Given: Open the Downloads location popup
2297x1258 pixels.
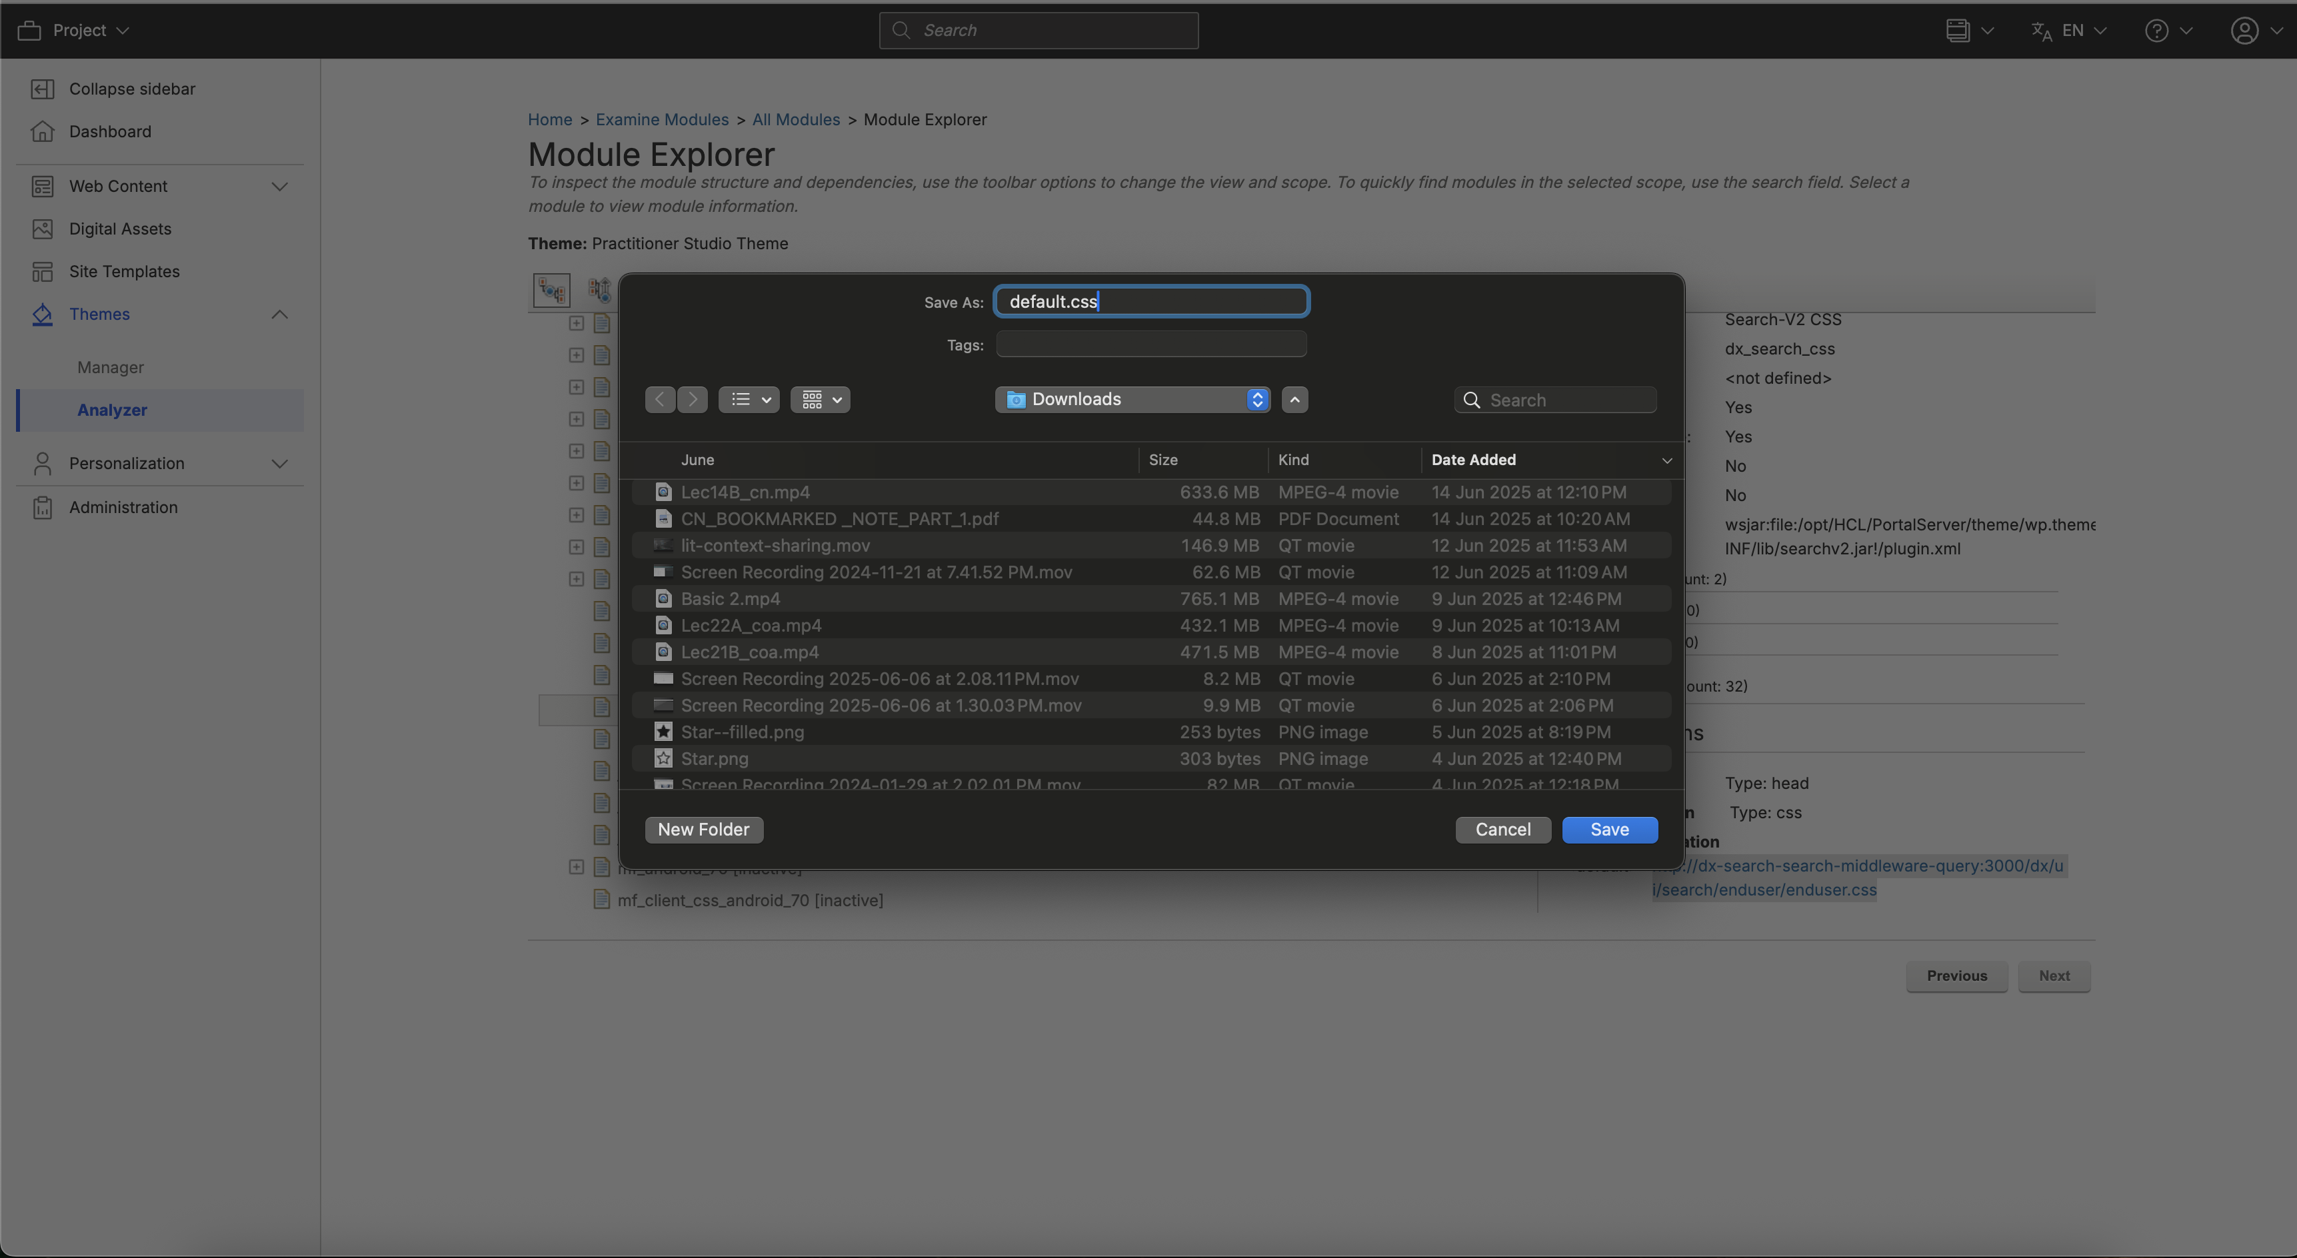Looking at the screenshot, I should tap(1133, 399).
